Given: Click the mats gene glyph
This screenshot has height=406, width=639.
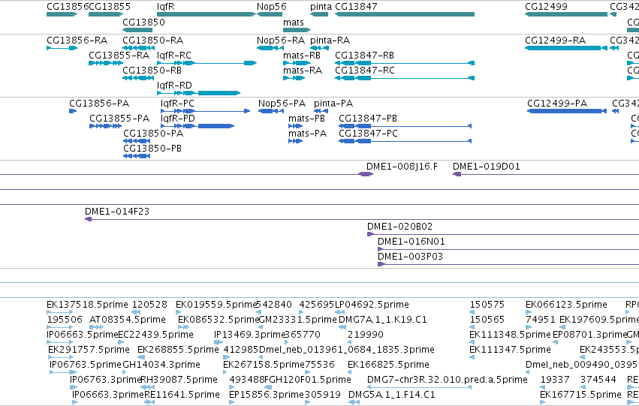Looking at the screenshot, I should [x=297, y=30].
